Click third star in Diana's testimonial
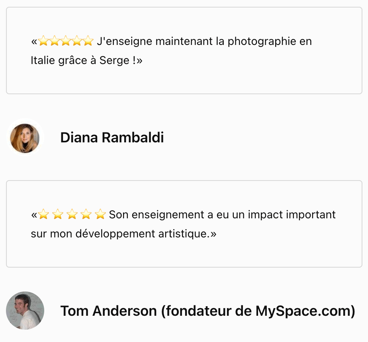368x342 pixels. point(66,41)
